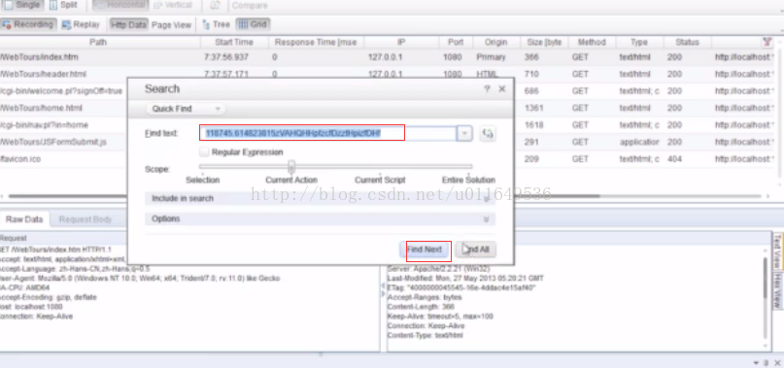Show the Replay snapshot
Viewport: 784px width, 368px height.
pos(81,24)
